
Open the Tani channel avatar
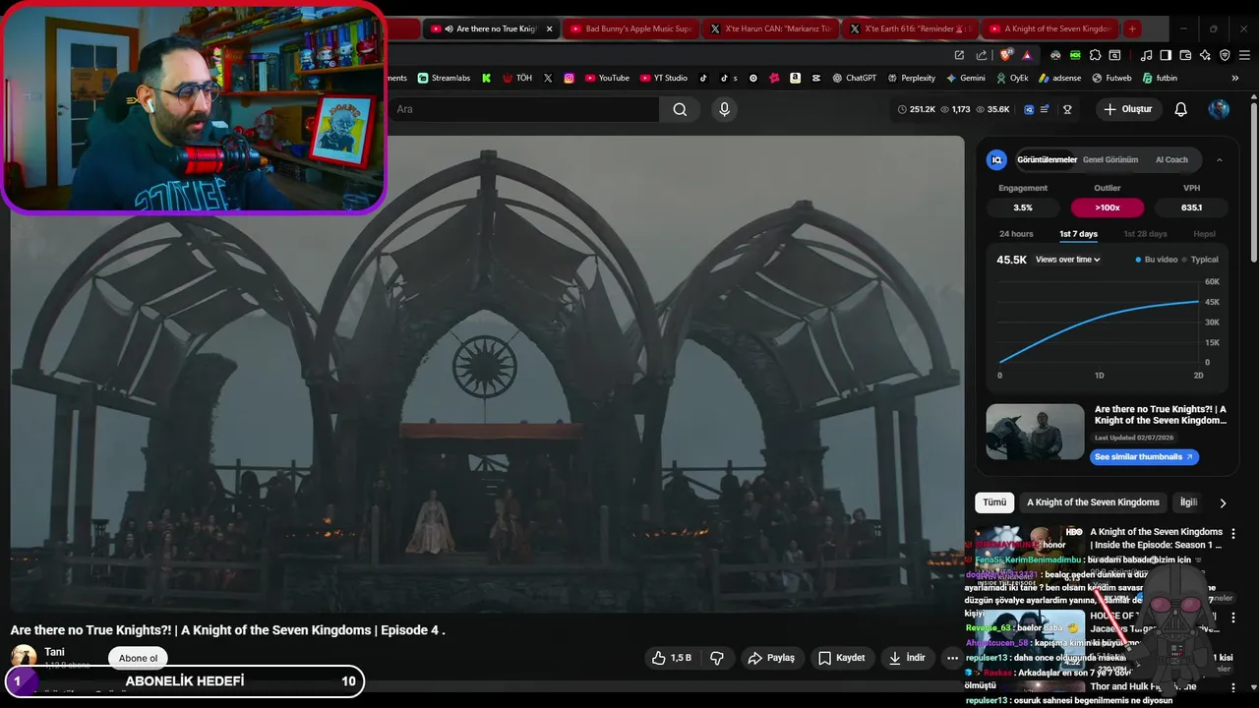(24, 656)
